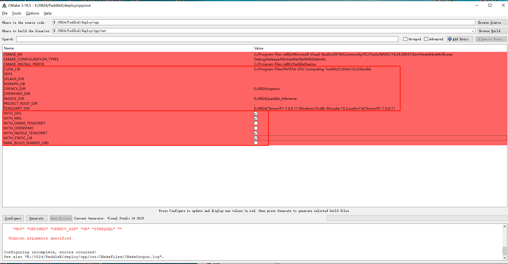
Task: Check the WITH_ONNX_TENSORRT option
Action: (256, 123)
